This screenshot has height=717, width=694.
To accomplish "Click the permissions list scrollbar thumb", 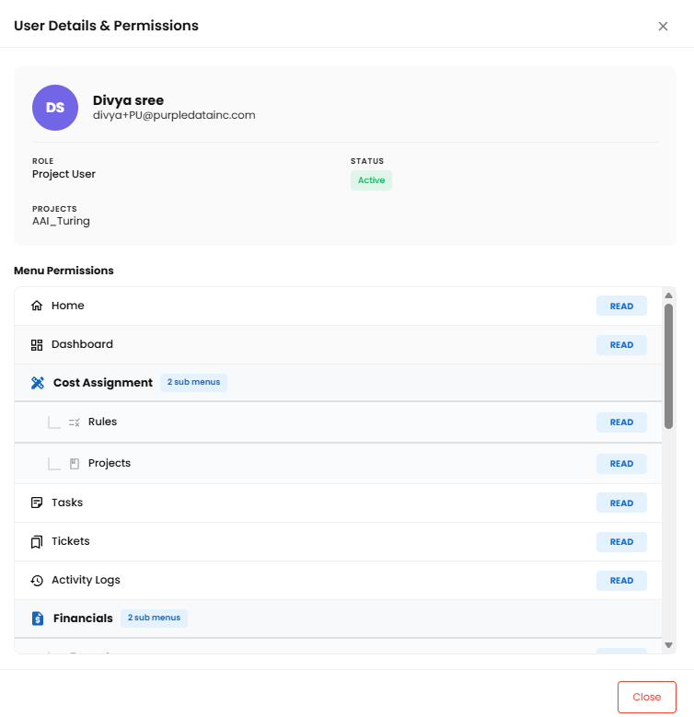I will 668,366.
